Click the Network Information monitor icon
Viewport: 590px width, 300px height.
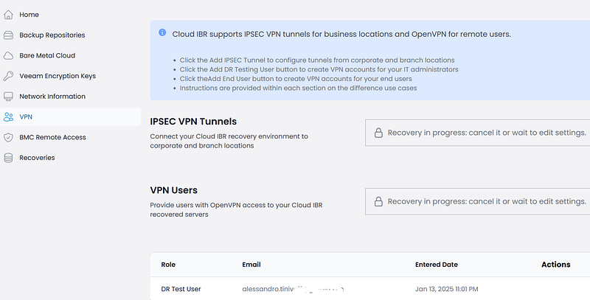pos(9,97)
